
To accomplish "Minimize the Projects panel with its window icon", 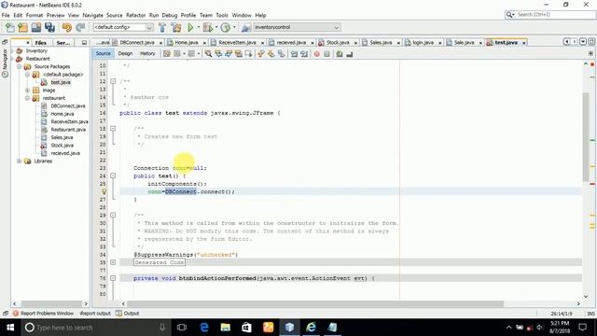I will [84, 43].
